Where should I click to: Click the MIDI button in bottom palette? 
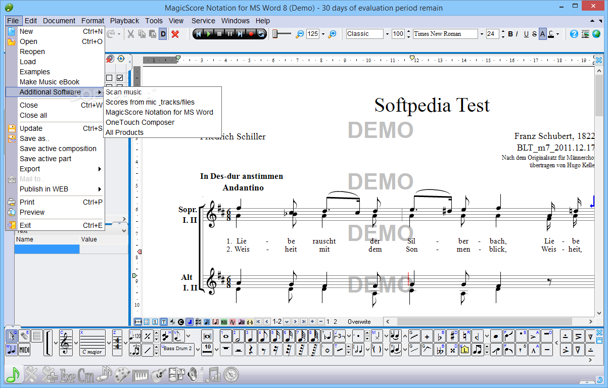[x=24, y=349]
